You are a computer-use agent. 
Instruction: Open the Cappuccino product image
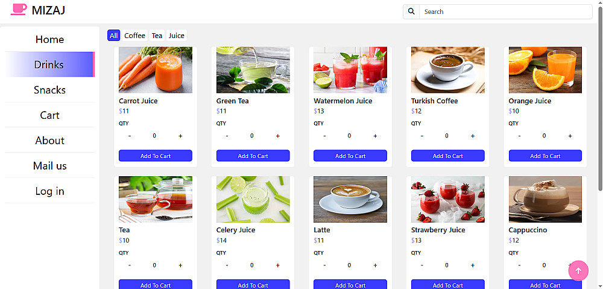tap(545, 199)
